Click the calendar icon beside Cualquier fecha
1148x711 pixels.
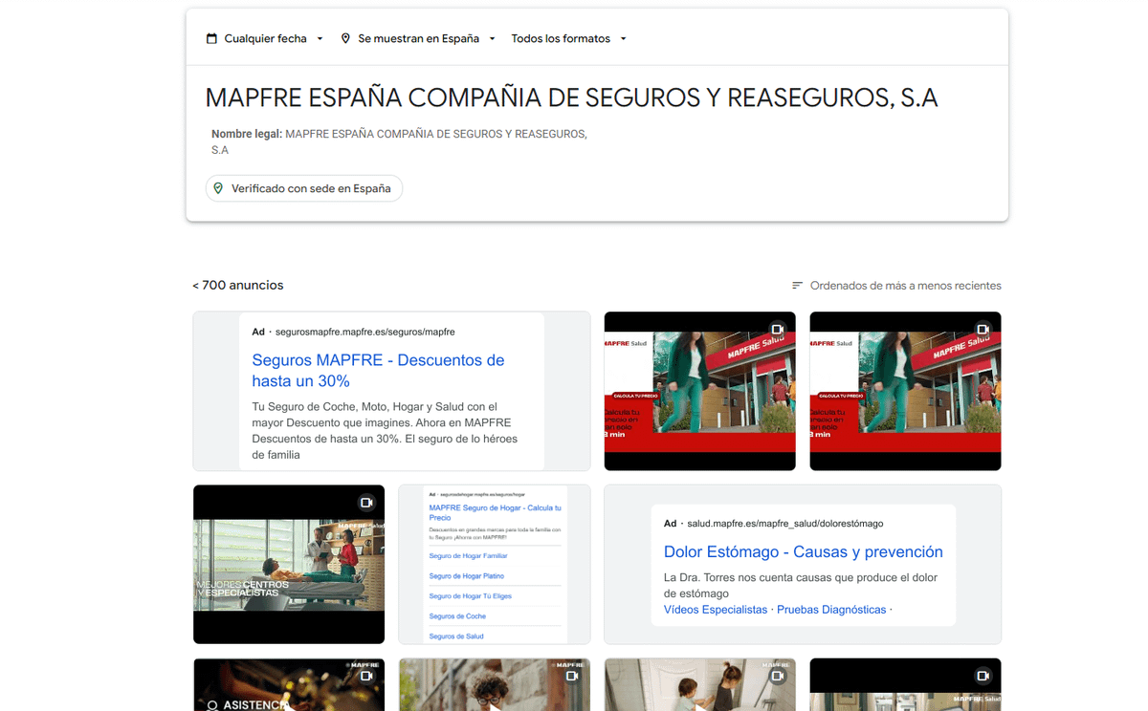[211, 38]
